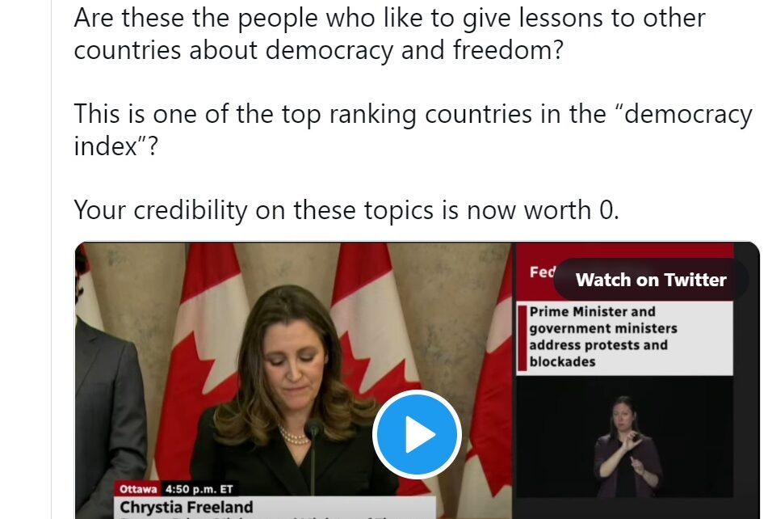Click the red bar beside the headline
The height and width of the screenshot is (519, 768).
(522, 337)
